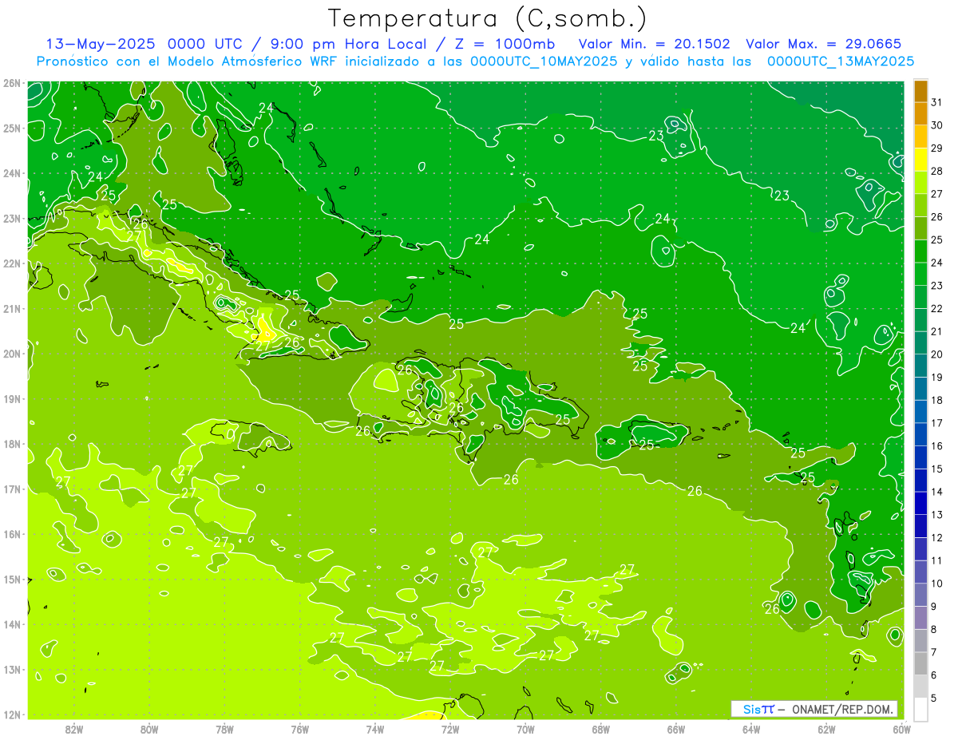Click the number 12 on the color scale
The width and height of the screenshot is (958, 740).
point(937,537)
